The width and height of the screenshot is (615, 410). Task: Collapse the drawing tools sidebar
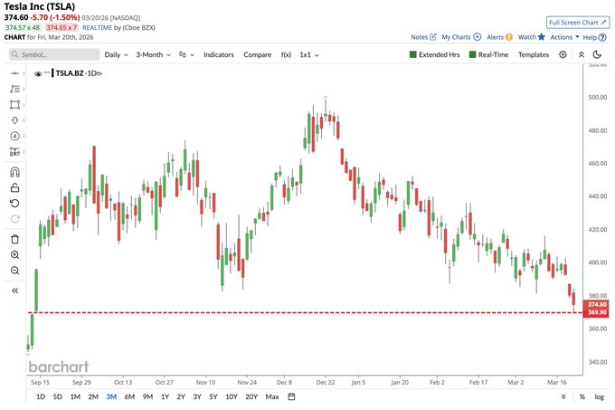point(14,291)
